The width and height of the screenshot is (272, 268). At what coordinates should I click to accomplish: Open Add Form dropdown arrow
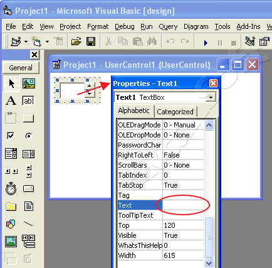[x=48, y=41]
